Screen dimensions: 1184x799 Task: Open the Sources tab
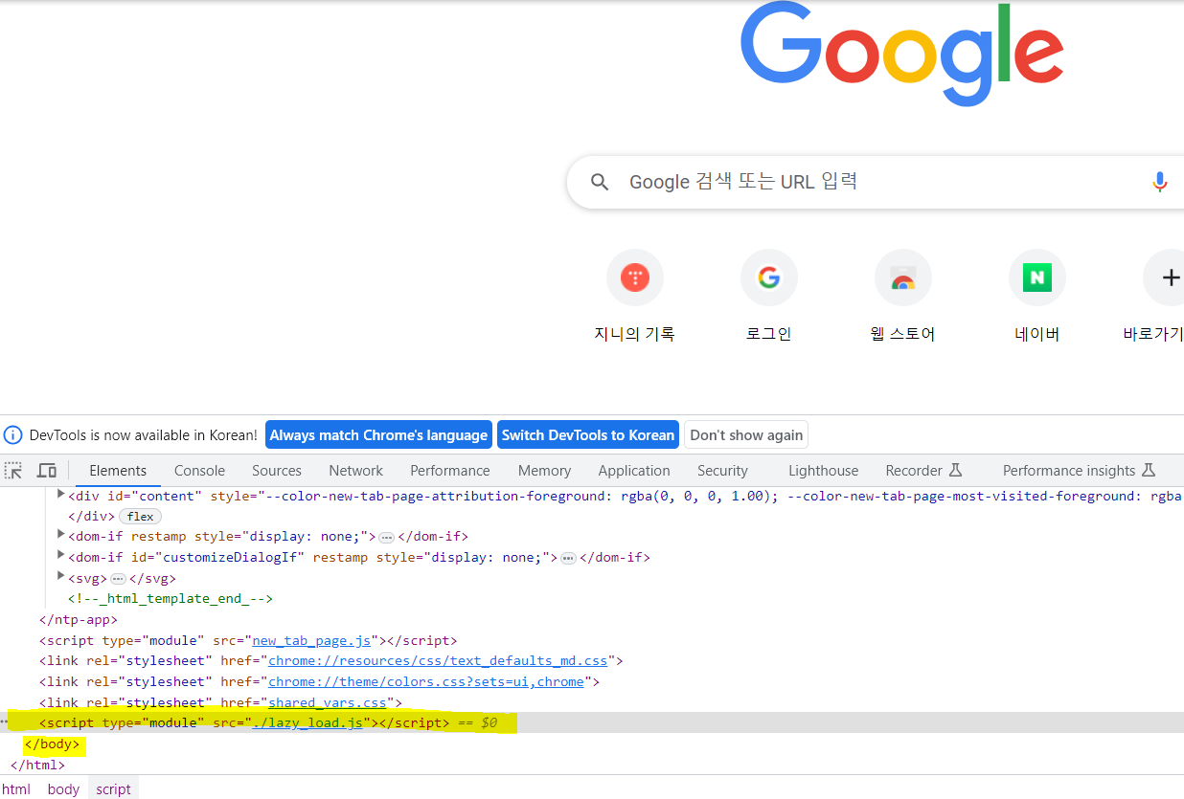[277, 470]
